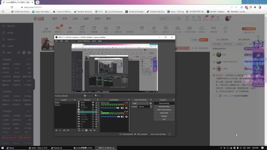The image size is (267, 150).
Task: Open the OBS File menu
Action: pos(56,41)
